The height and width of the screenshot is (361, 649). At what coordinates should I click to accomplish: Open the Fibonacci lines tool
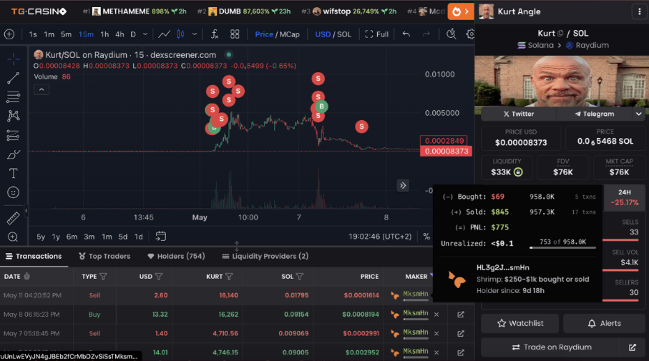(14, 97)
